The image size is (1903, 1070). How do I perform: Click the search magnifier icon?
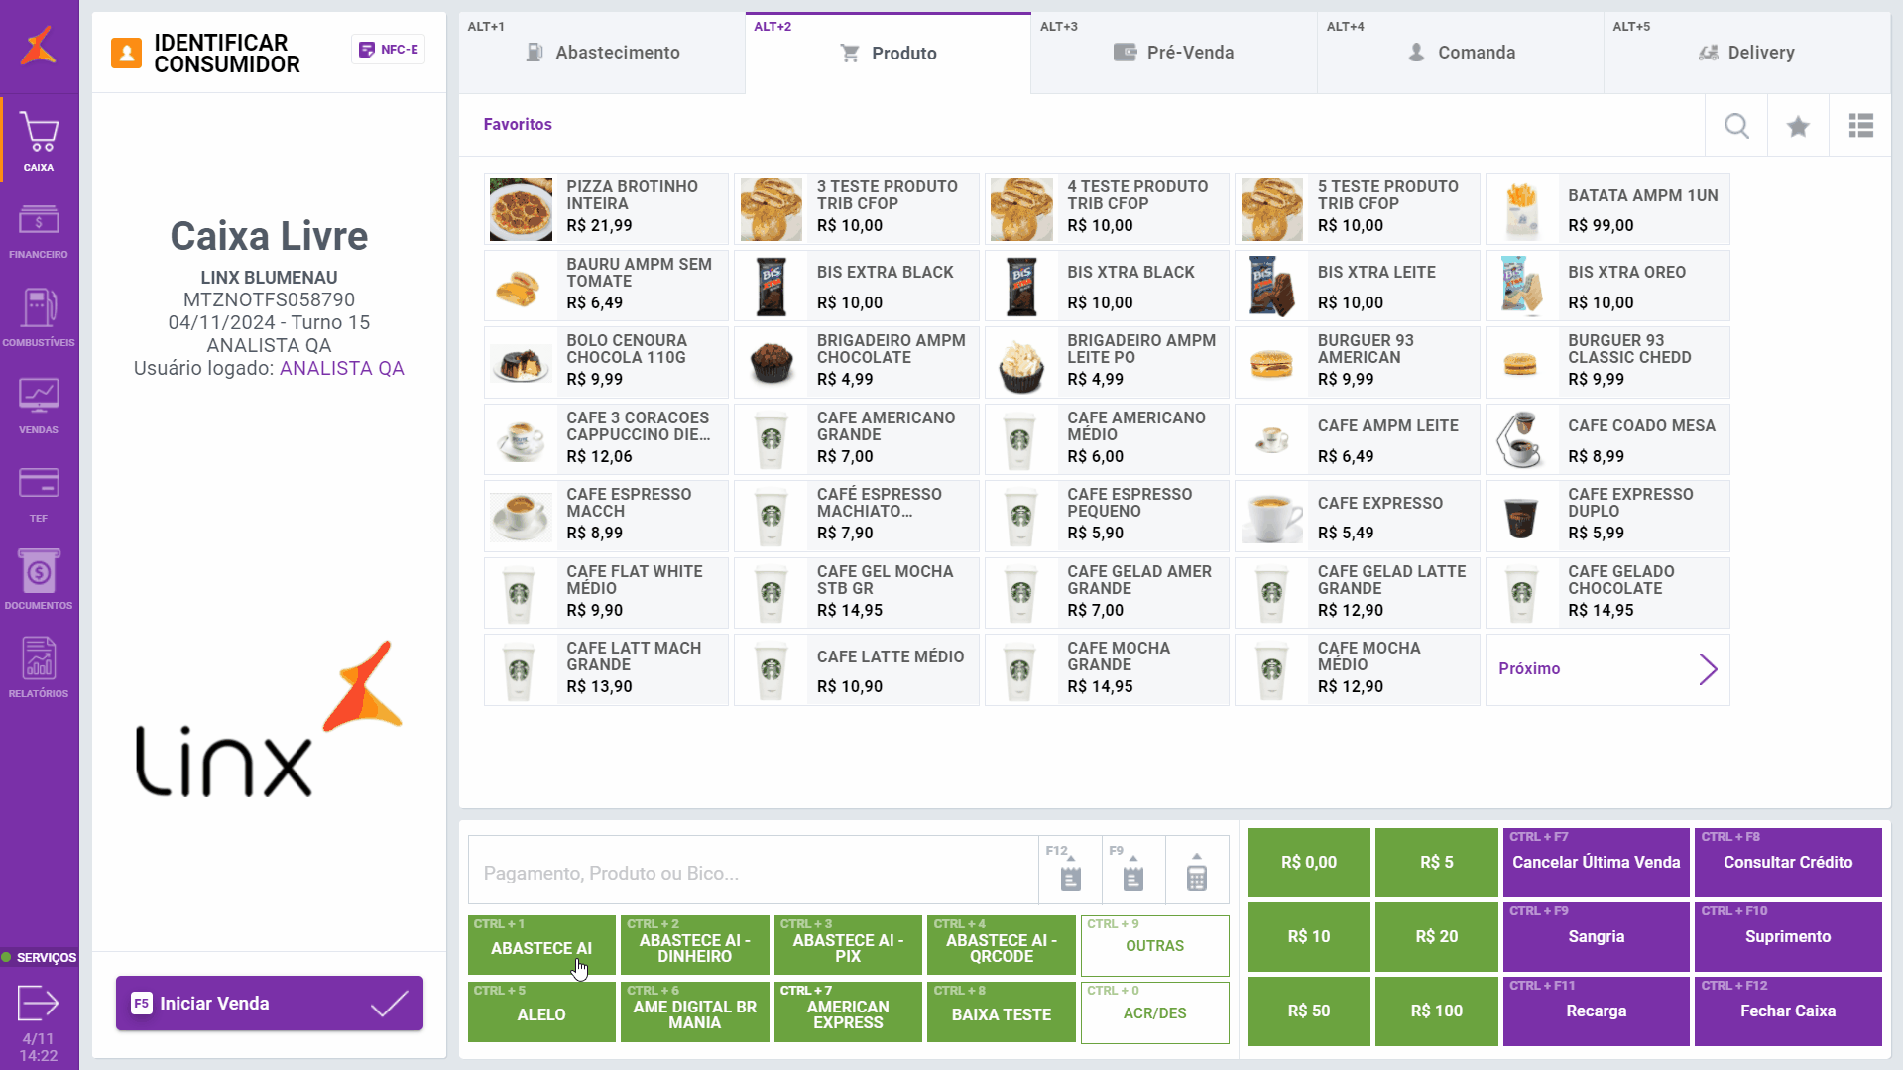pos(1736,126)
